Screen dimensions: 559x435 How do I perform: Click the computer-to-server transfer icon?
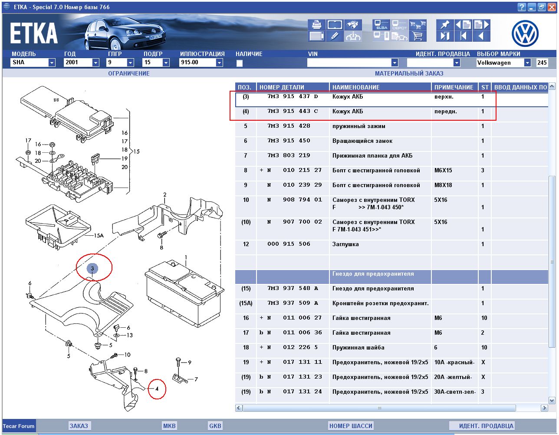(x=381, y=36)
